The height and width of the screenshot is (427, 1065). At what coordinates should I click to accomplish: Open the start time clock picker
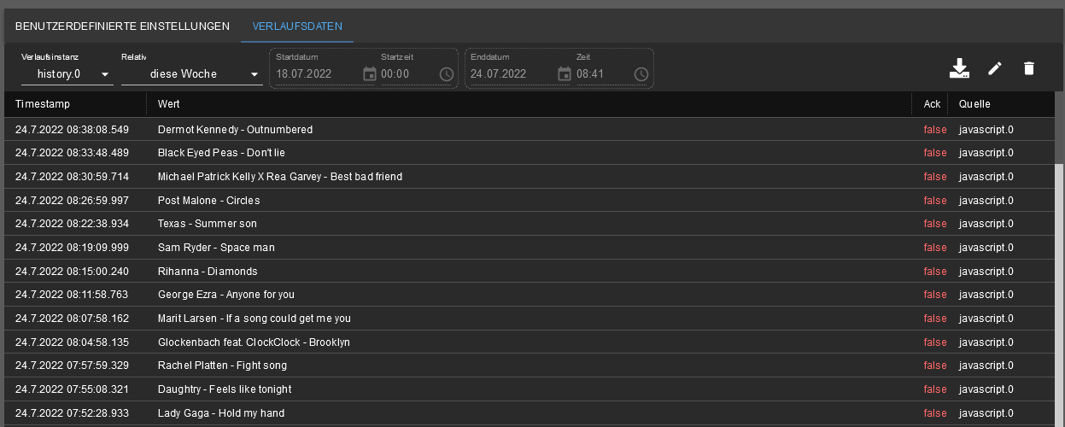pos(447,74)
